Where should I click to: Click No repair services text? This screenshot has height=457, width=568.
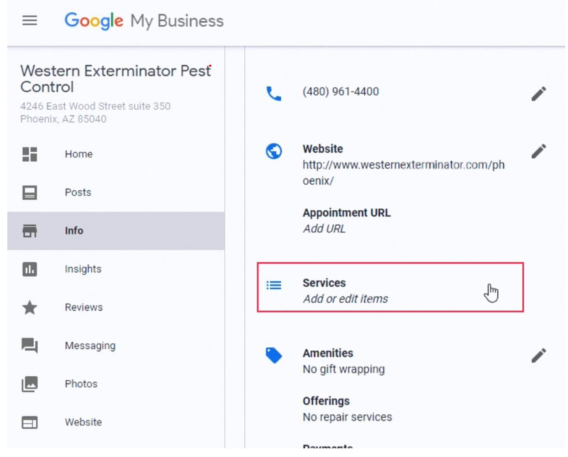pos(347,417)
